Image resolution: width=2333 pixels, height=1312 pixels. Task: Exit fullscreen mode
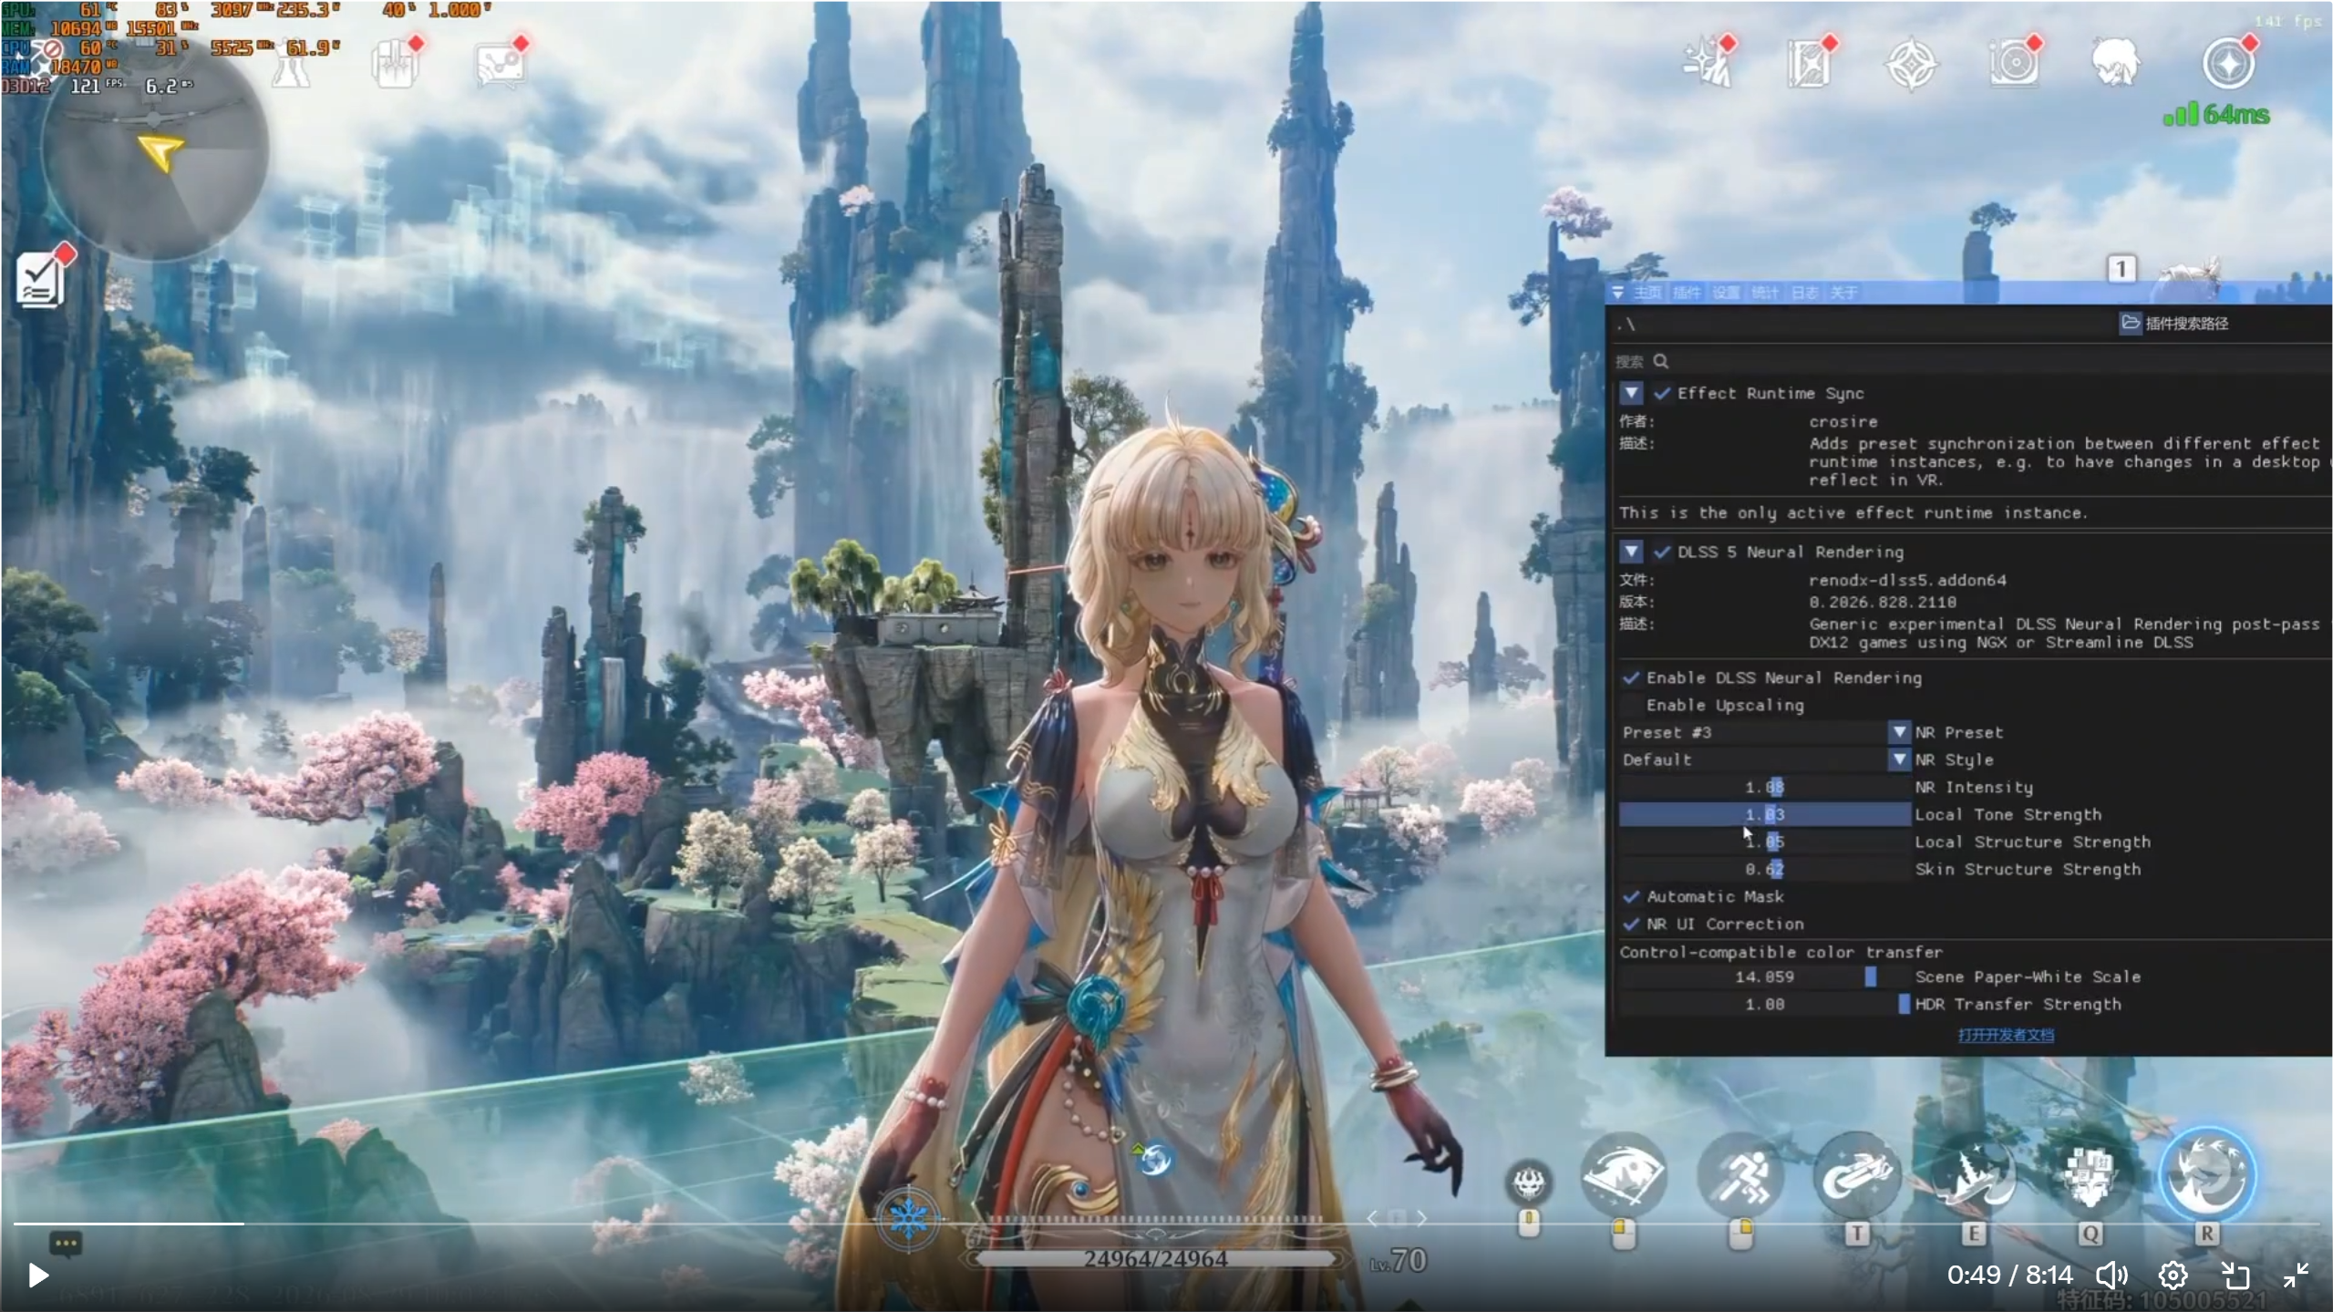click(x=2296, y=1275)
